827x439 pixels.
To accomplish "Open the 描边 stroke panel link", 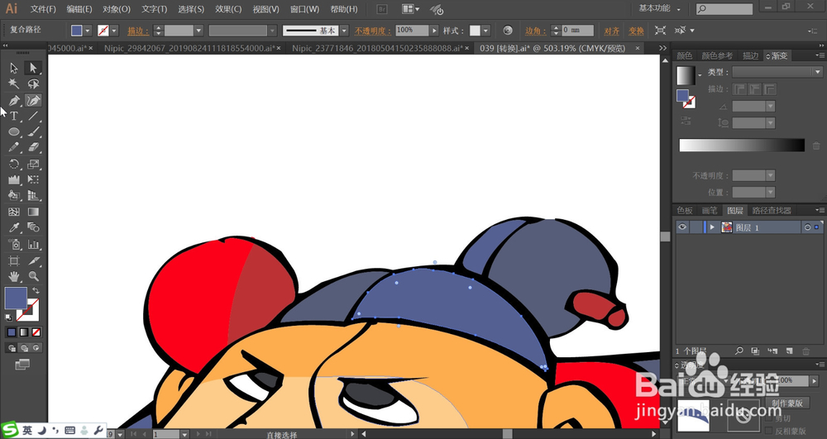I will [x=138, y=31].
